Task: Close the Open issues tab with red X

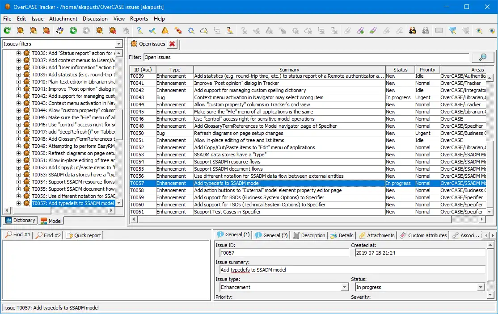Action: pyautogui.click(x=172, y=44)
